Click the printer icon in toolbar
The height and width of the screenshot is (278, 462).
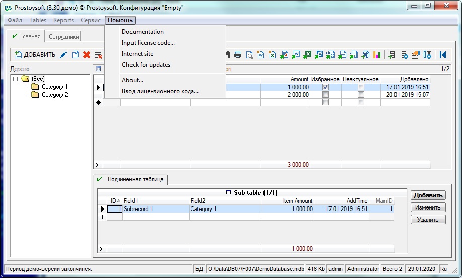(x=238, y=55)
